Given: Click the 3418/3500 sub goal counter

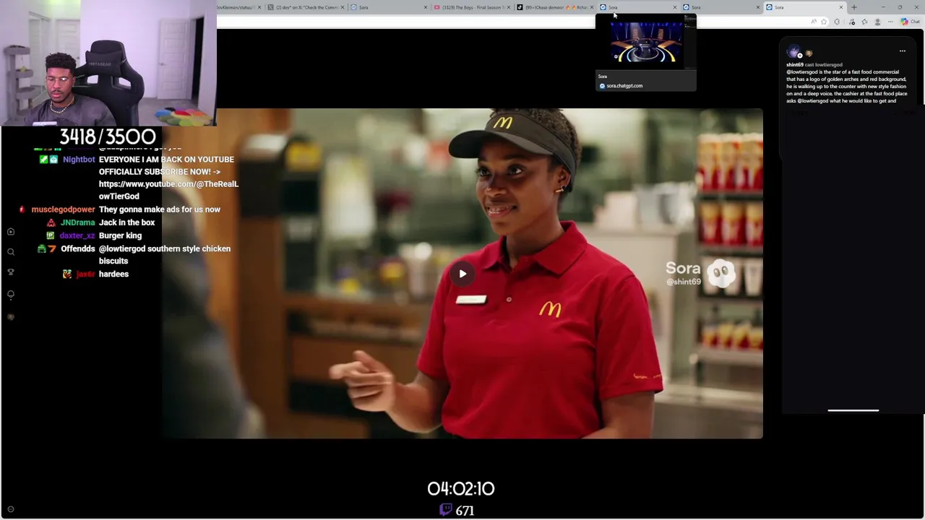Looking at the screenshot, I should click(108, 136).
